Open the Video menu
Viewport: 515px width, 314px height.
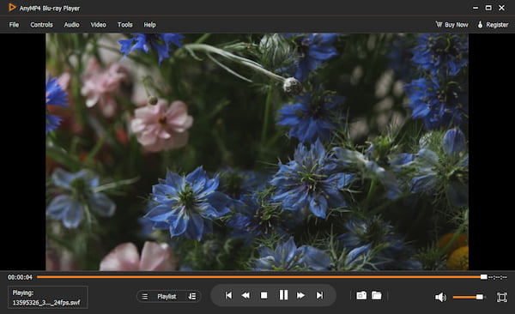click(98, 25)
